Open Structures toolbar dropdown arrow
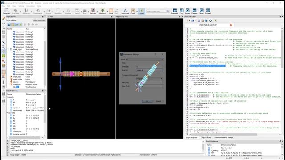 pyautogui.click(x=20, y=12)
